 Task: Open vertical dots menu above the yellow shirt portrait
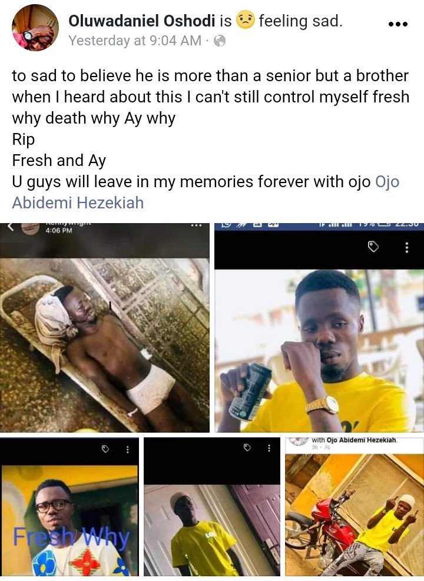(x=406, y=247)
